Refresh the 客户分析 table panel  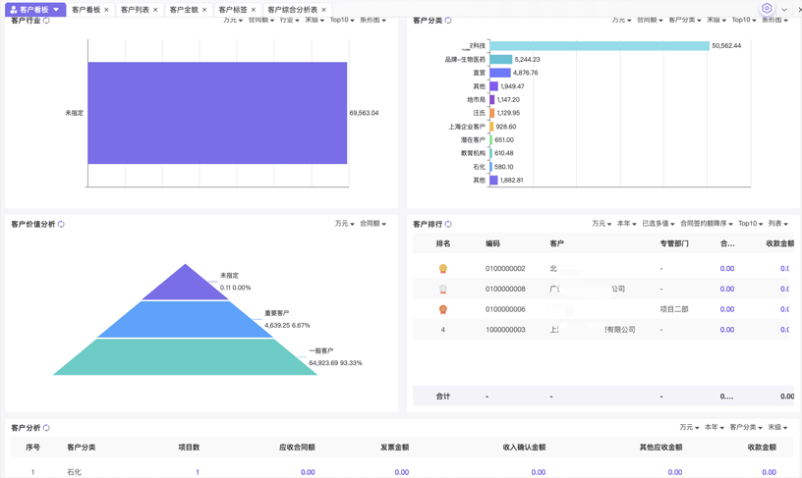46,428
